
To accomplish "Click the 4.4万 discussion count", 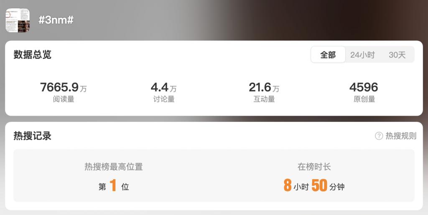I will (x=163, y=88).
